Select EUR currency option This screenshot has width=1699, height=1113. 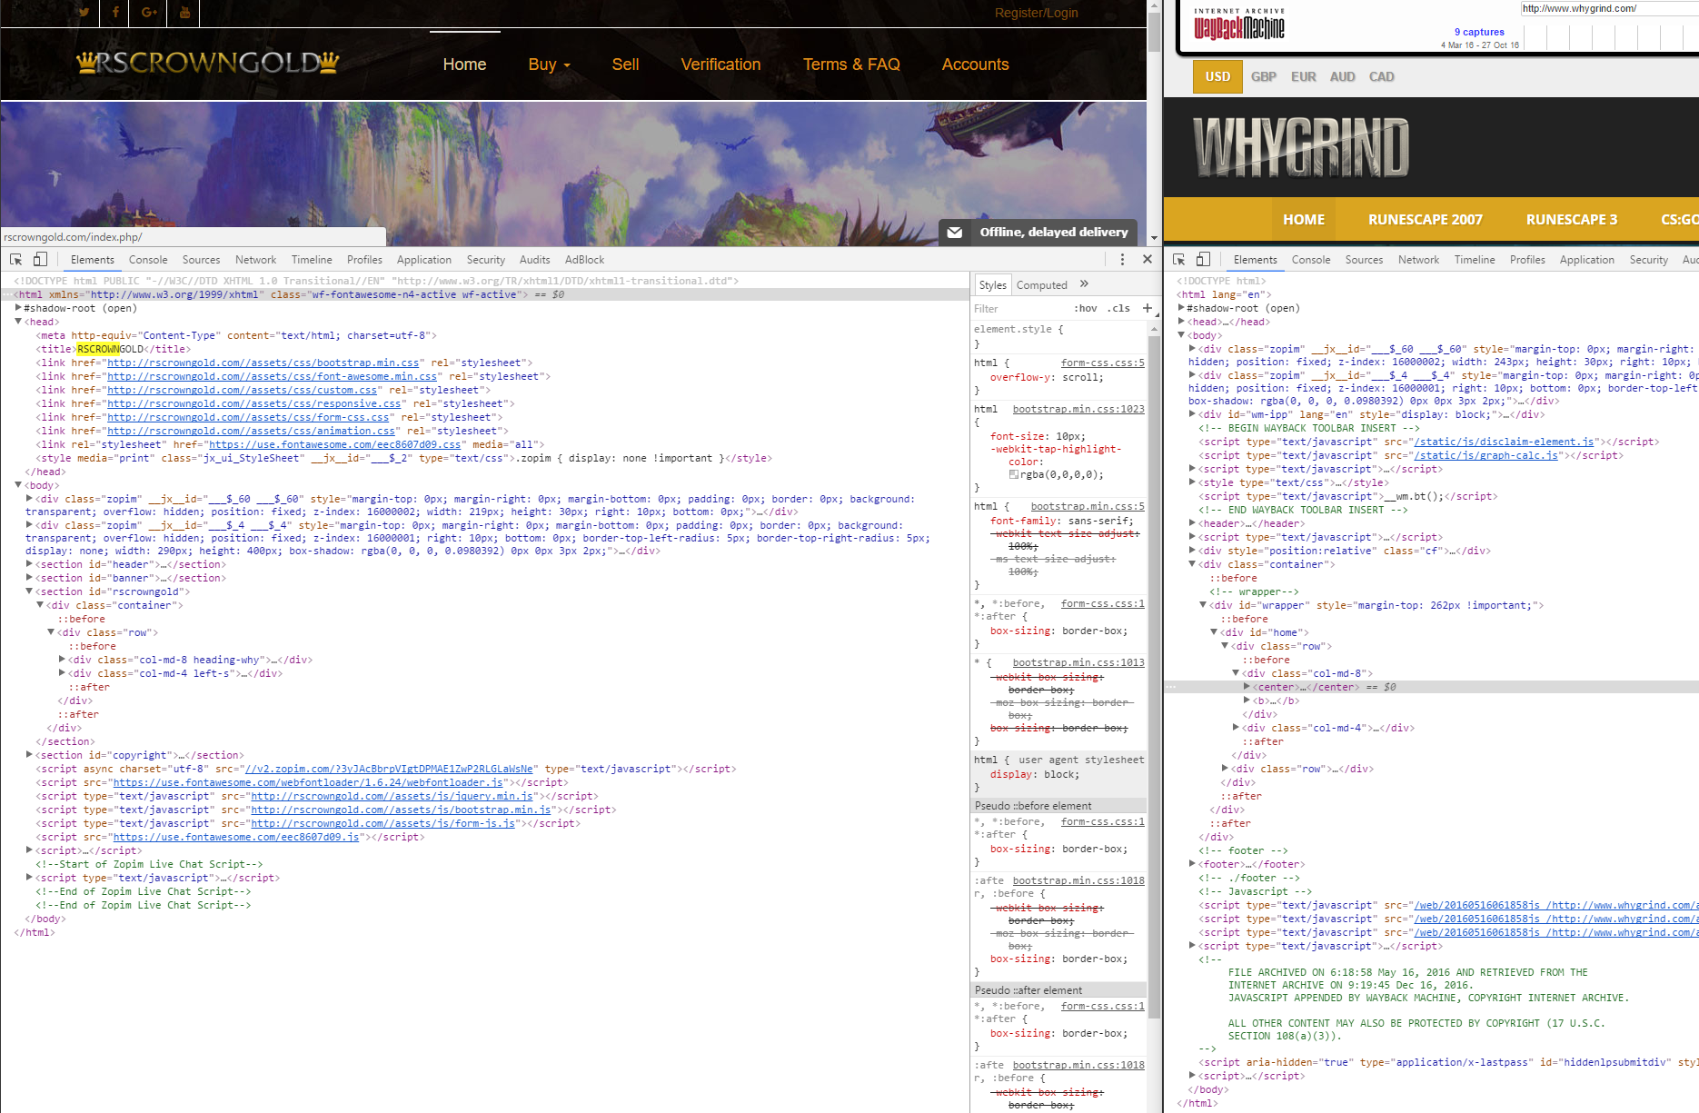[x=1303, y=77]
